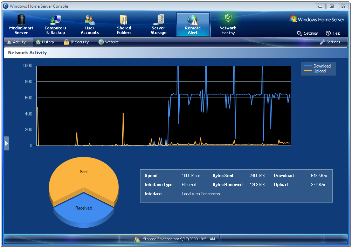
Task: Click the Storage Balanced status icon
Action: coord(137,240)
